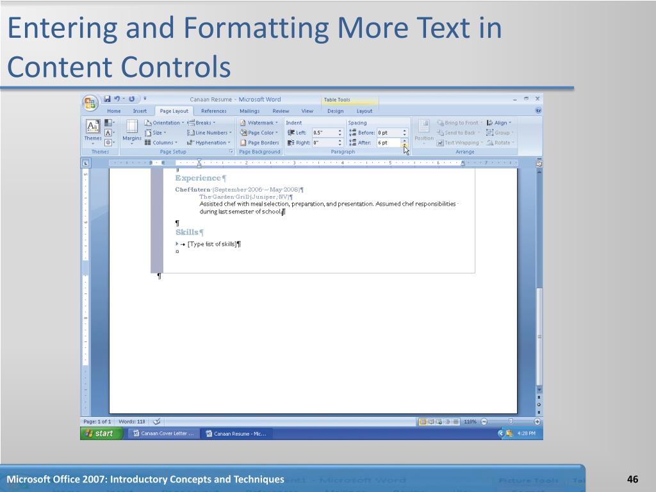The image size is (656, 492).
Task: Click the Skills heading text
Action: 186,232
